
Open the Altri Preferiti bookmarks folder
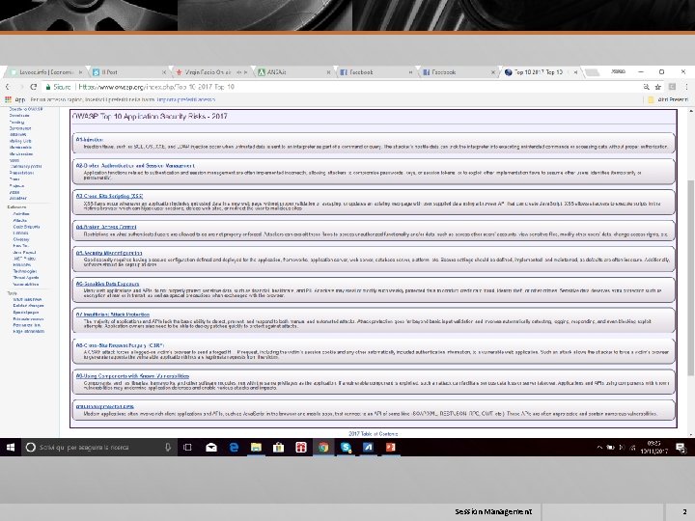tap(668, 99)
